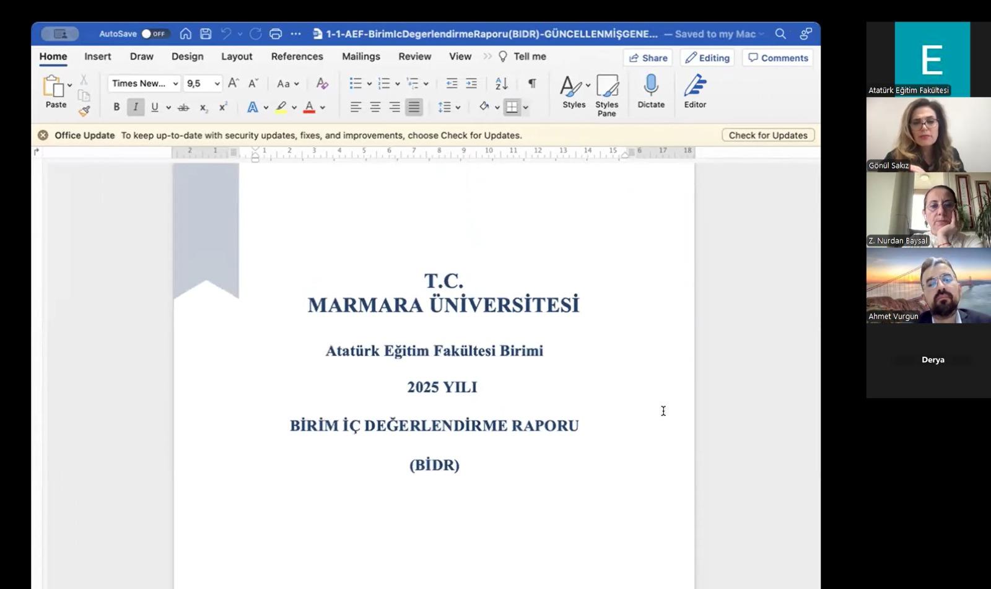Click the Share button
Screen dimensions: 991x589
pos(648,58)
